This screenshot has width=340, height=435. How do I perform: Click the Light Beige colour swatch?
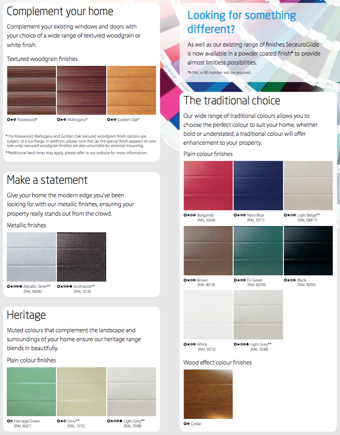tap(308, 186)
